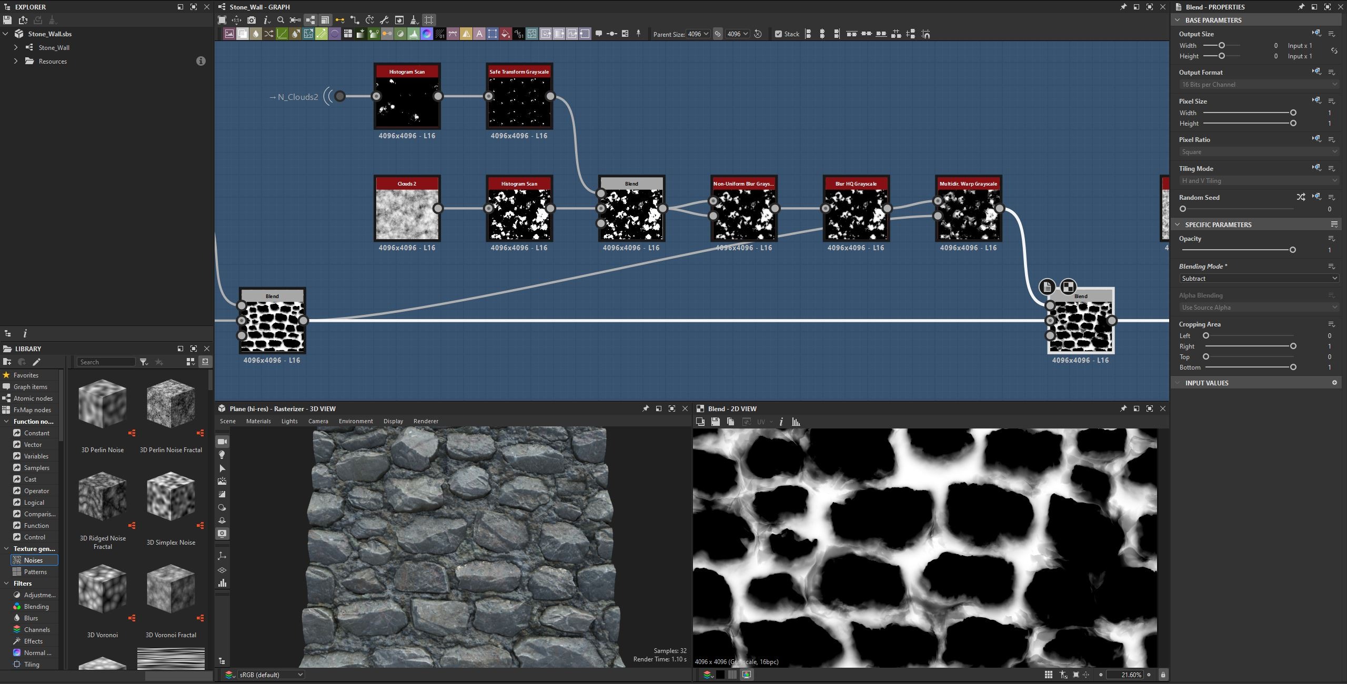Reset parent size with the circular arrow icon
The width and height of the screenshot is (1347, 684).
tap(758, 34)
